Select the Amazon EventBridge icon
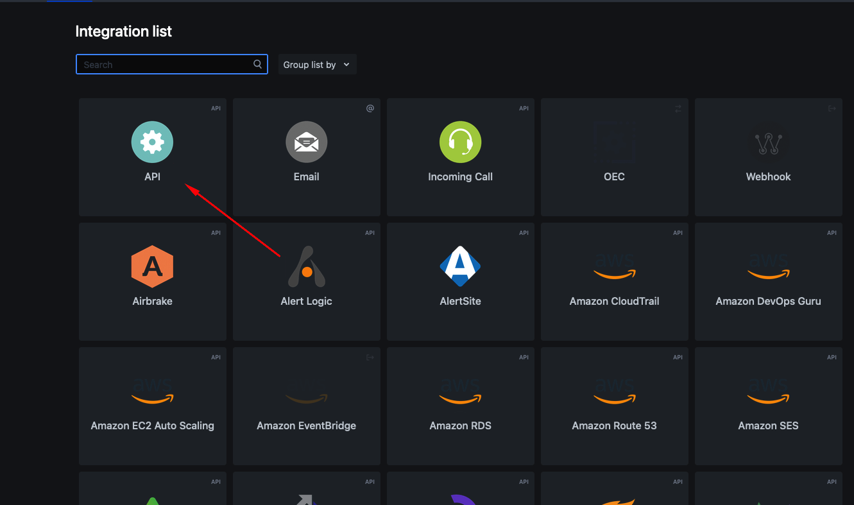The width and height of the screenshot is (854, 505). click(307, 391)
